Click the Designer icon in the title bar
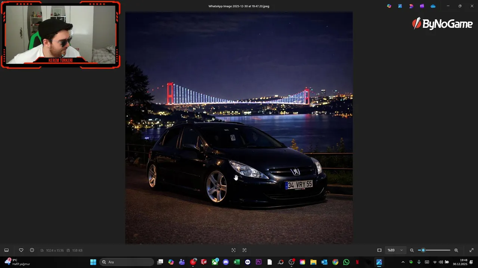478x268 pixels. (411, 6)
